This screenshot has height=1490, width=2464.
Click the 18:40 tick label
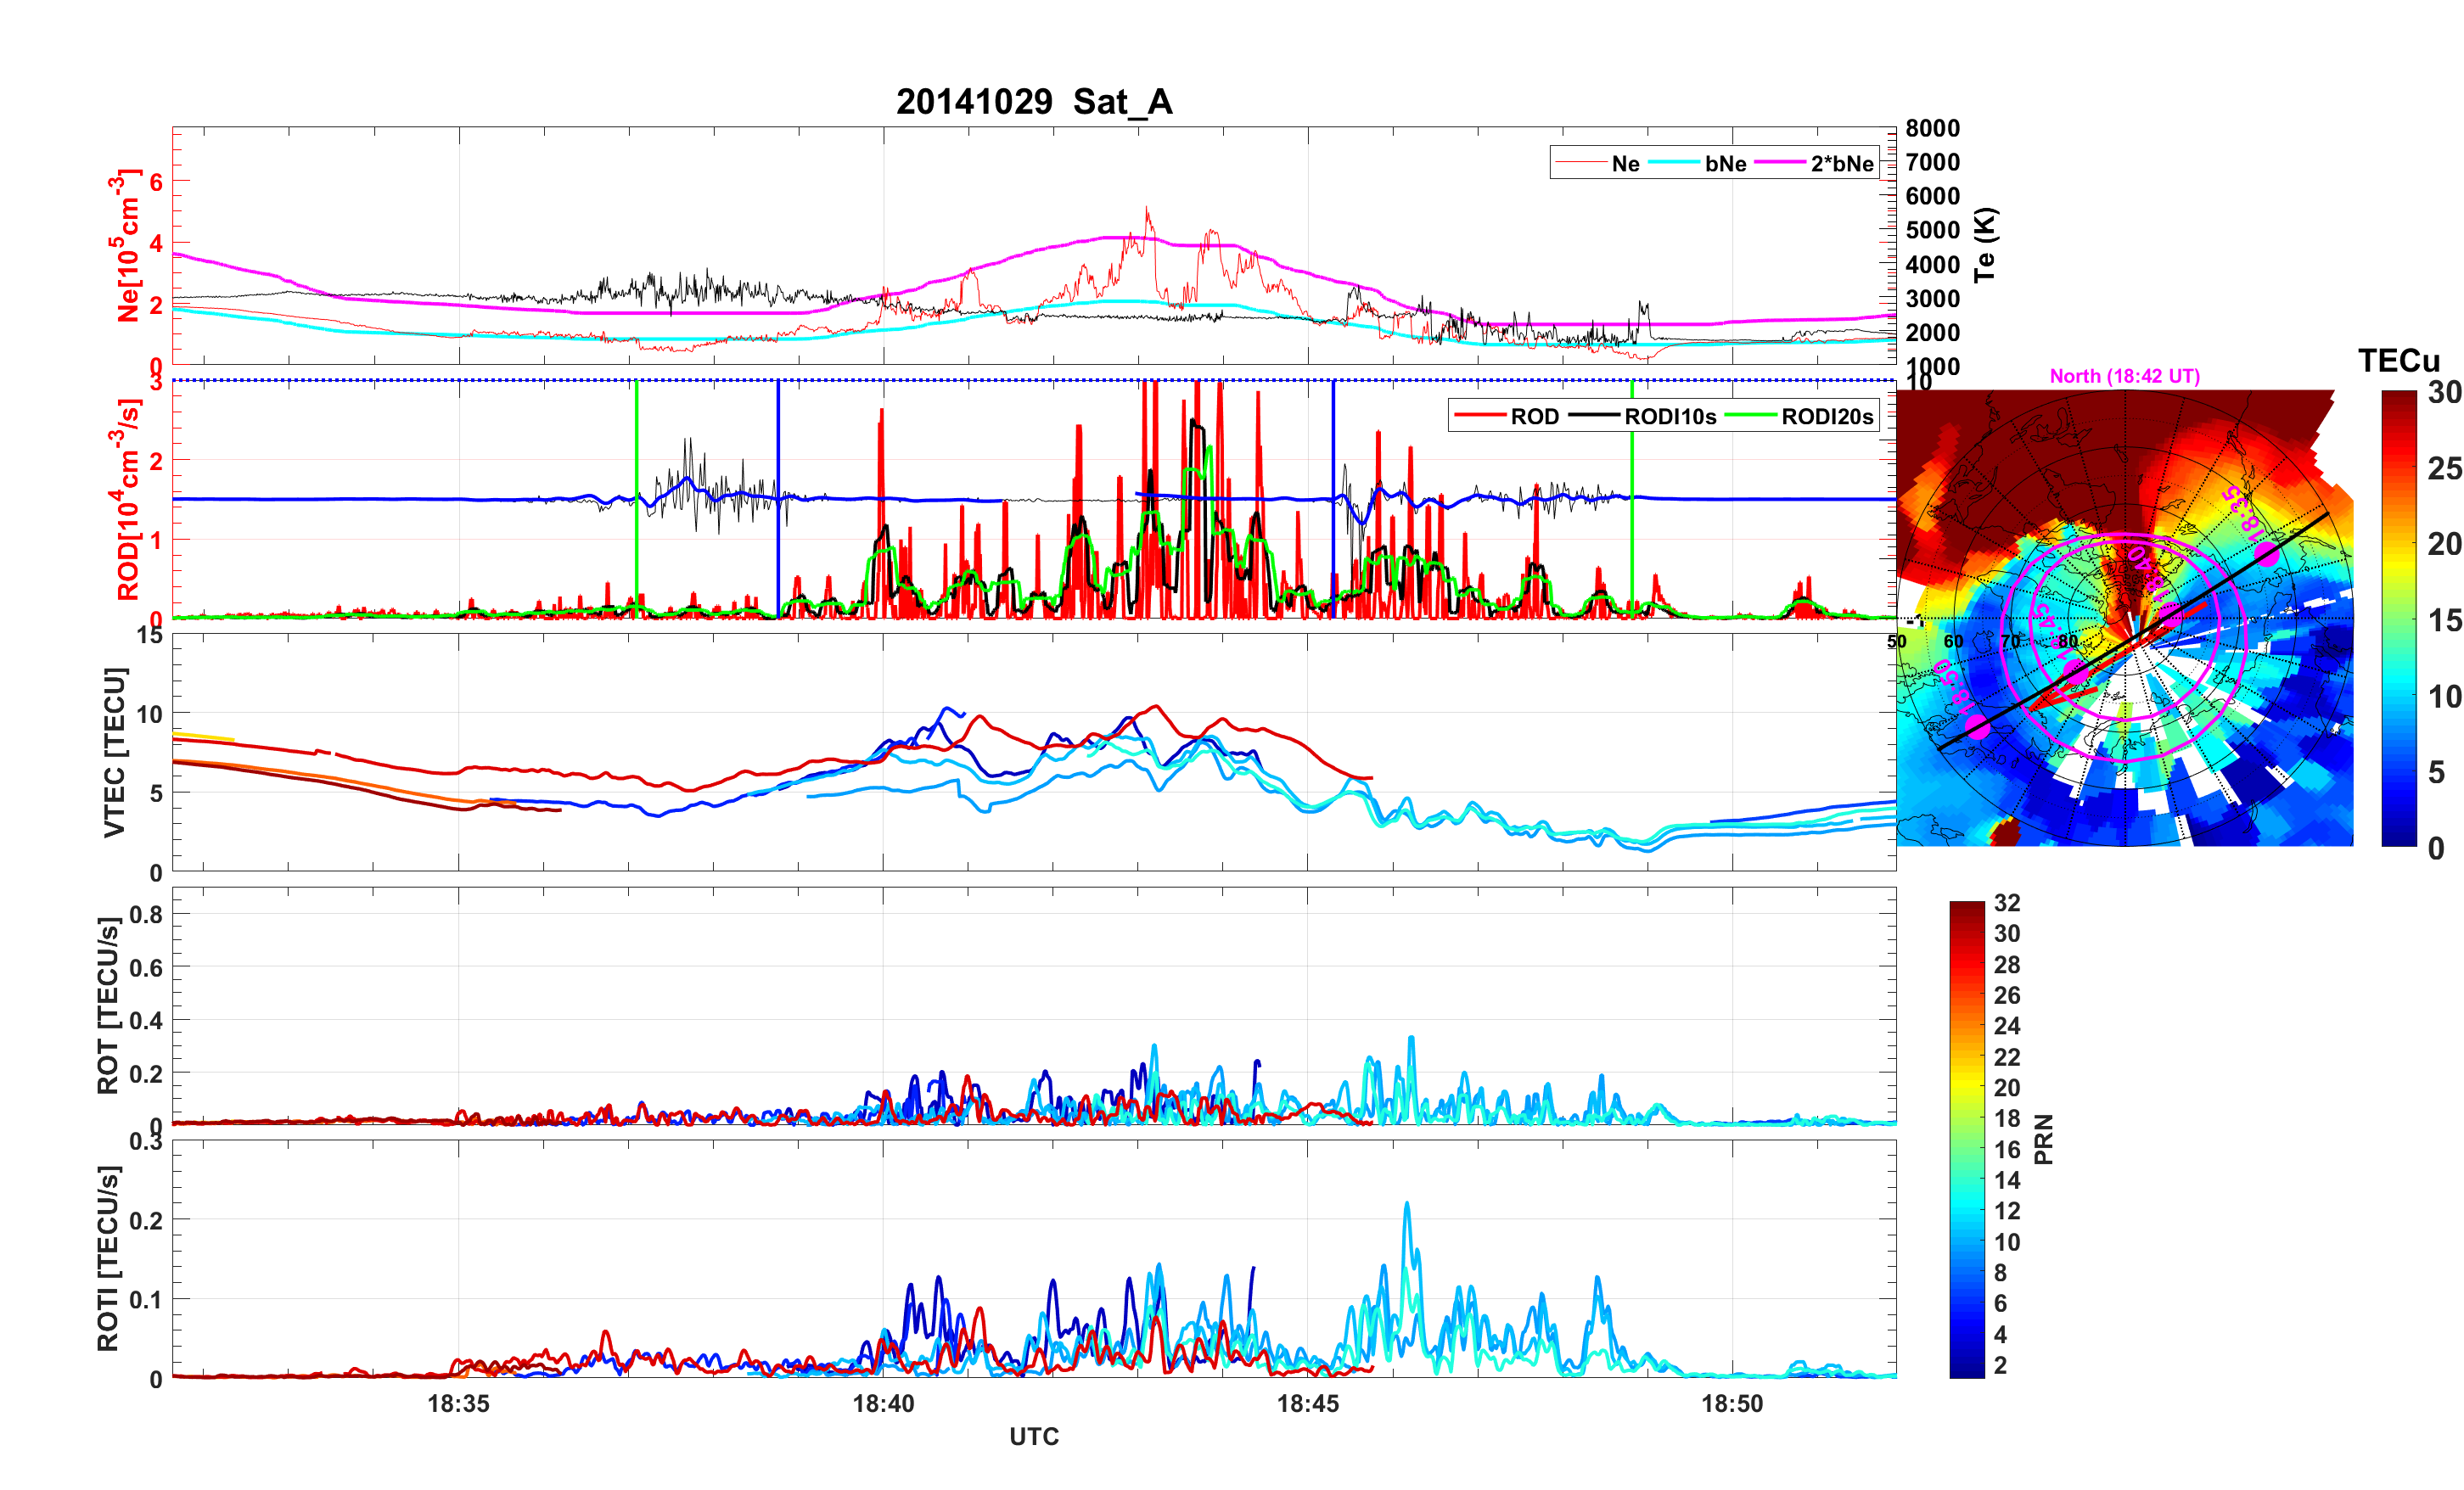coord(883,1403)
